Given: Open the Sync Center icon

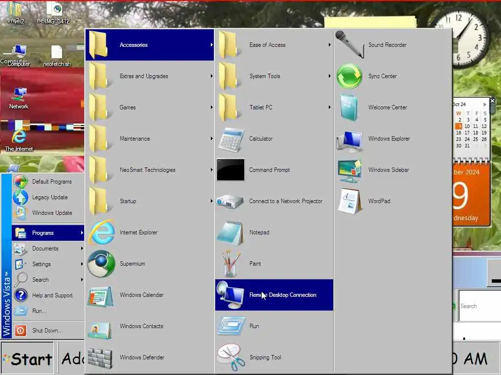Looking at the screenshot, I should tap(349, 76).
